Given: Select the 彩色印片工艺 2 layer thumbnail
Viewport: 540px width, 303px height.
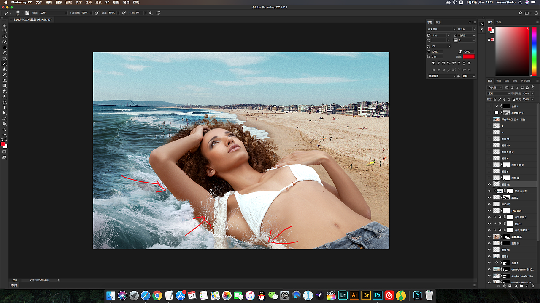Looking at the screenshot, I should [x=497, y=120].
